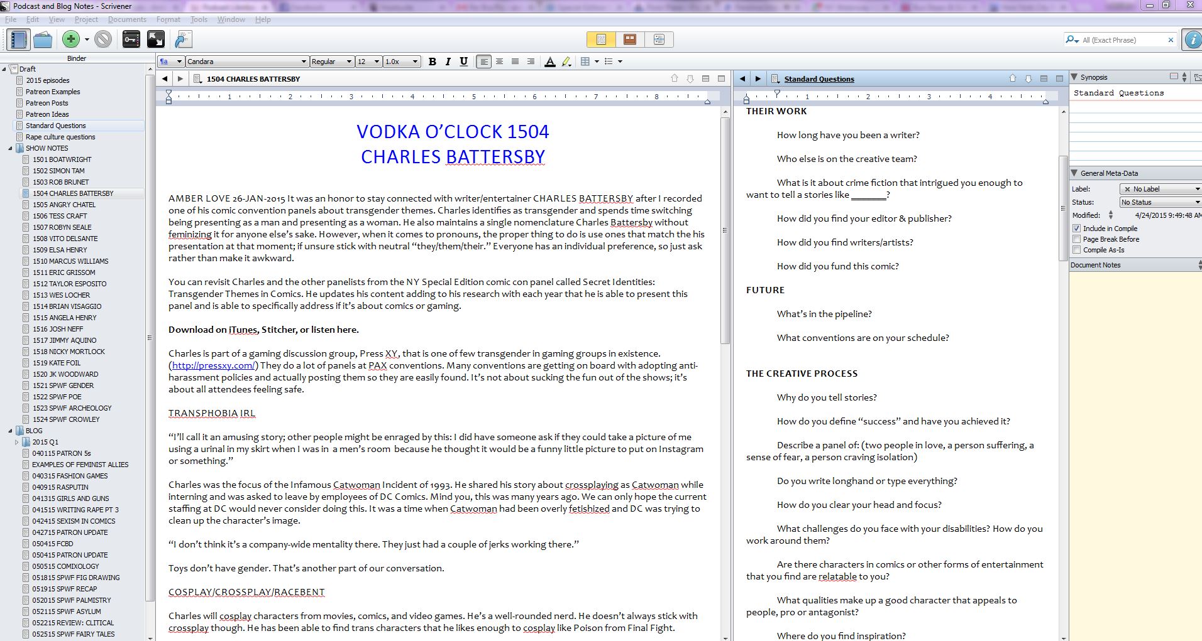Follow the pressxy.com hyperlink
This screenshot has width=1202, height=641.
213,365
